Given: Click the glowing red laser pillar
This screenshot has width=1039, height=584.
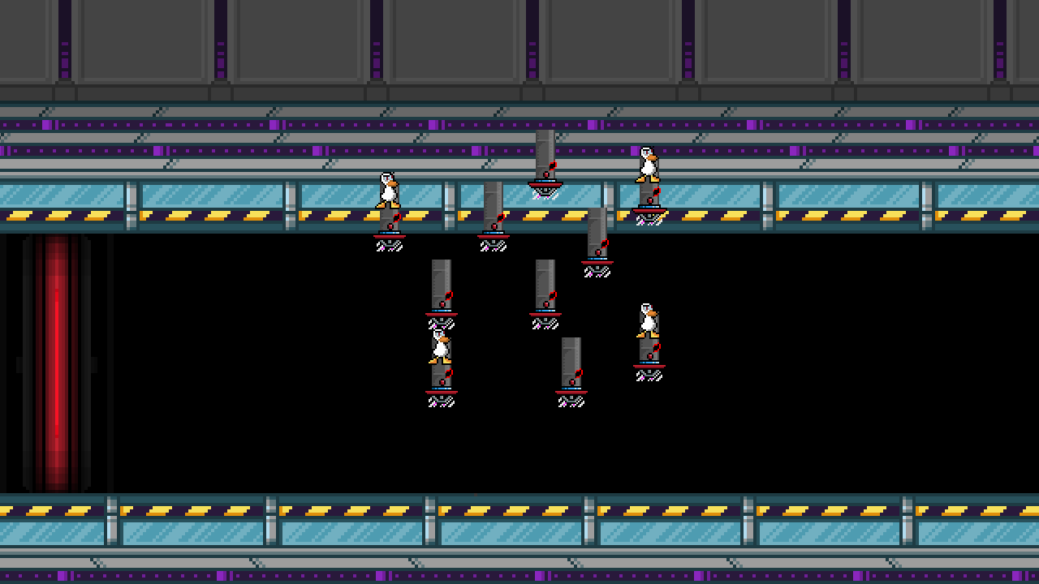Looking at the screenshot, I should pos(56,363).
